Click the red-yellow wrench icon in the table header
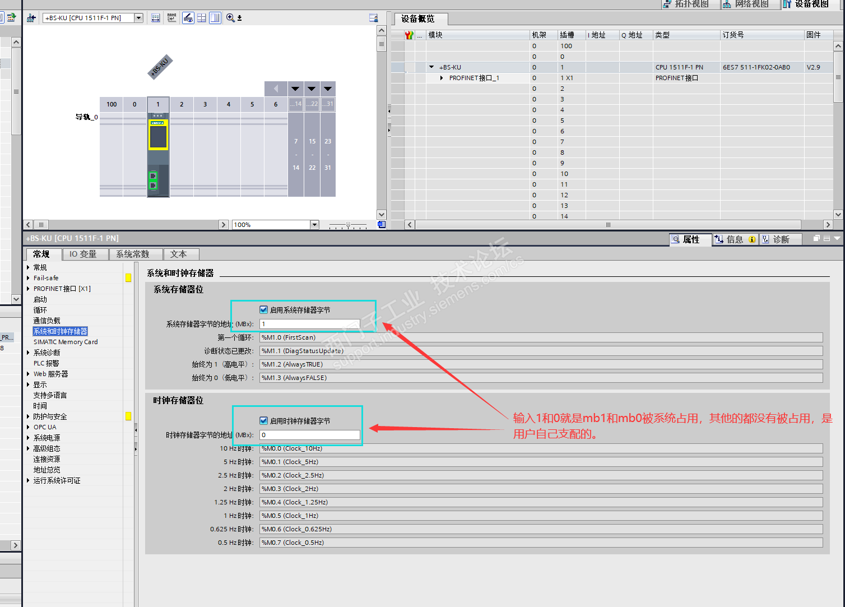Viewport: 845px width, 607px height. (410, 35)
